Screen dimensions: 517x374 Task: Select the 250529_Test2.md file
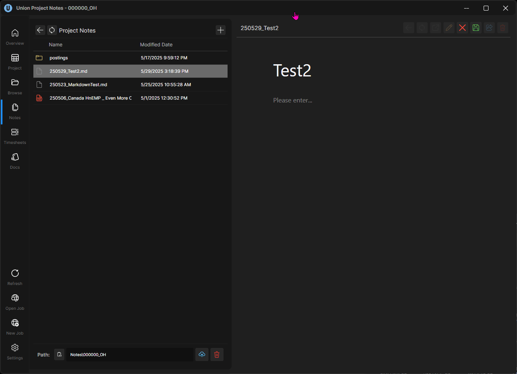point(130,71)
